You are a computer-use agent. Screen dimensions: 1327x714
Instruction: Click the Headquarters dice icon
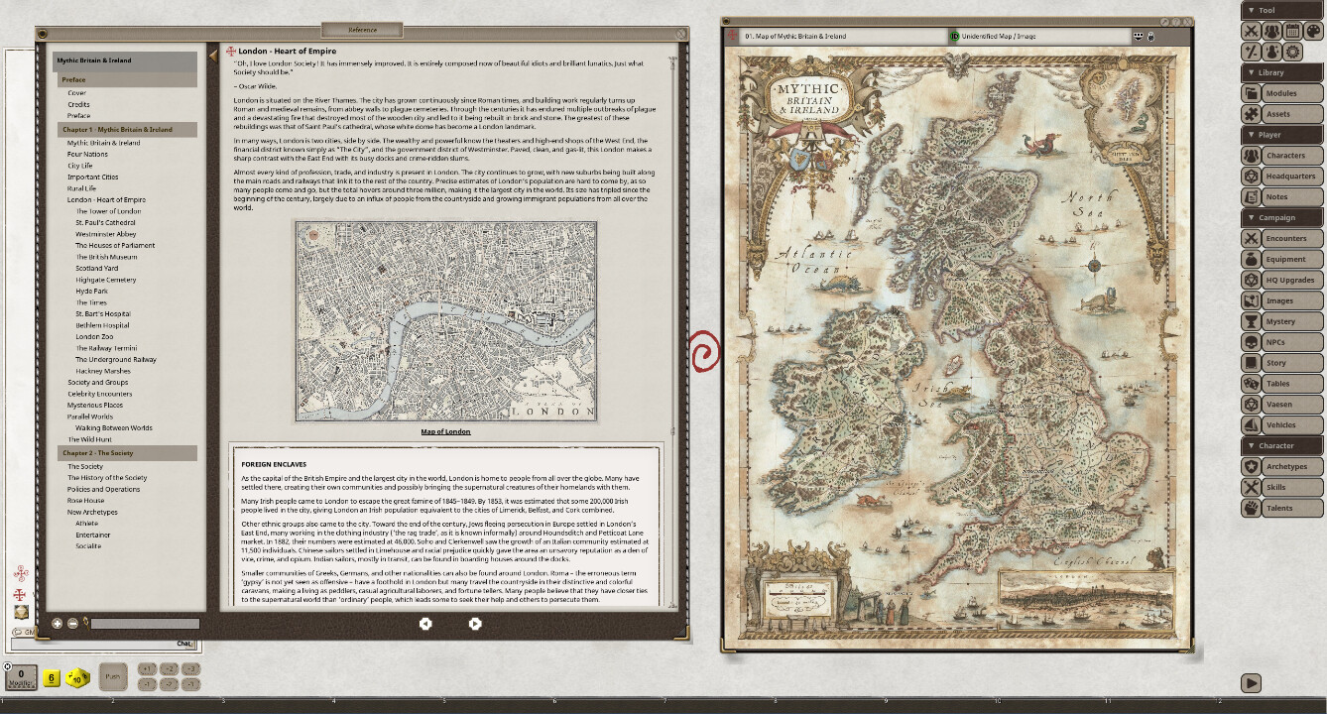coord(1251,177)
